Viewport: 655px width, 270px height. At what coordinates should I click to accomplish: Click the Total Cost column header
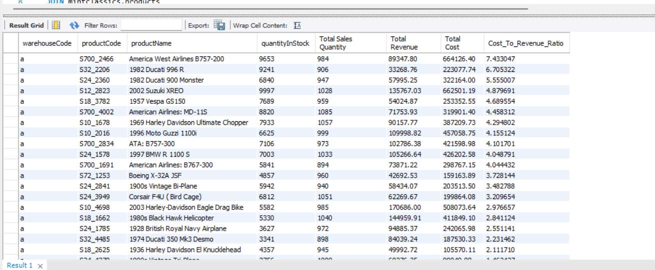462,43
